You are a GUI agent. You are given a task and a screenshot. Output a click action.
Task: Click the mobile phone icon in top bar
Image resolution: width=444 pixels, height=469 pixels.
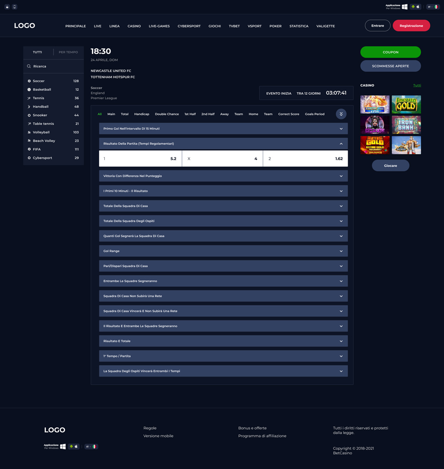tap(15, 7)
